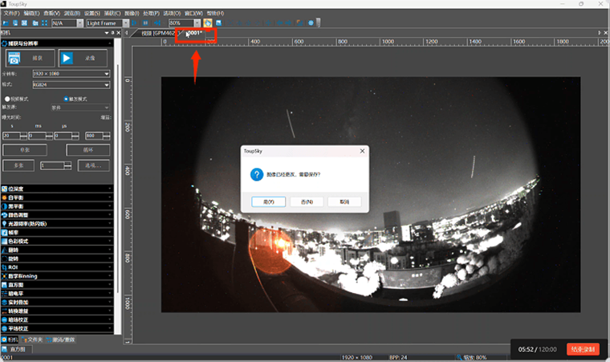
Task: Open the Light Frame dropdown in toolbar
Action: [108, 23]
